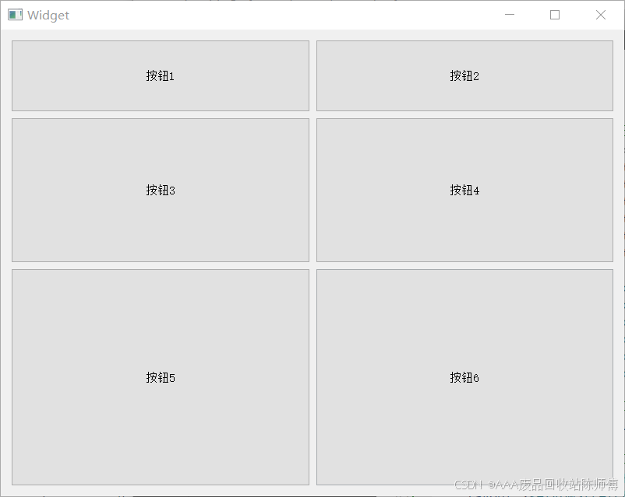The width and height of the screenshot is (625, 497).
Task: Click the 按钮3 button
Action: pos(161,191)
